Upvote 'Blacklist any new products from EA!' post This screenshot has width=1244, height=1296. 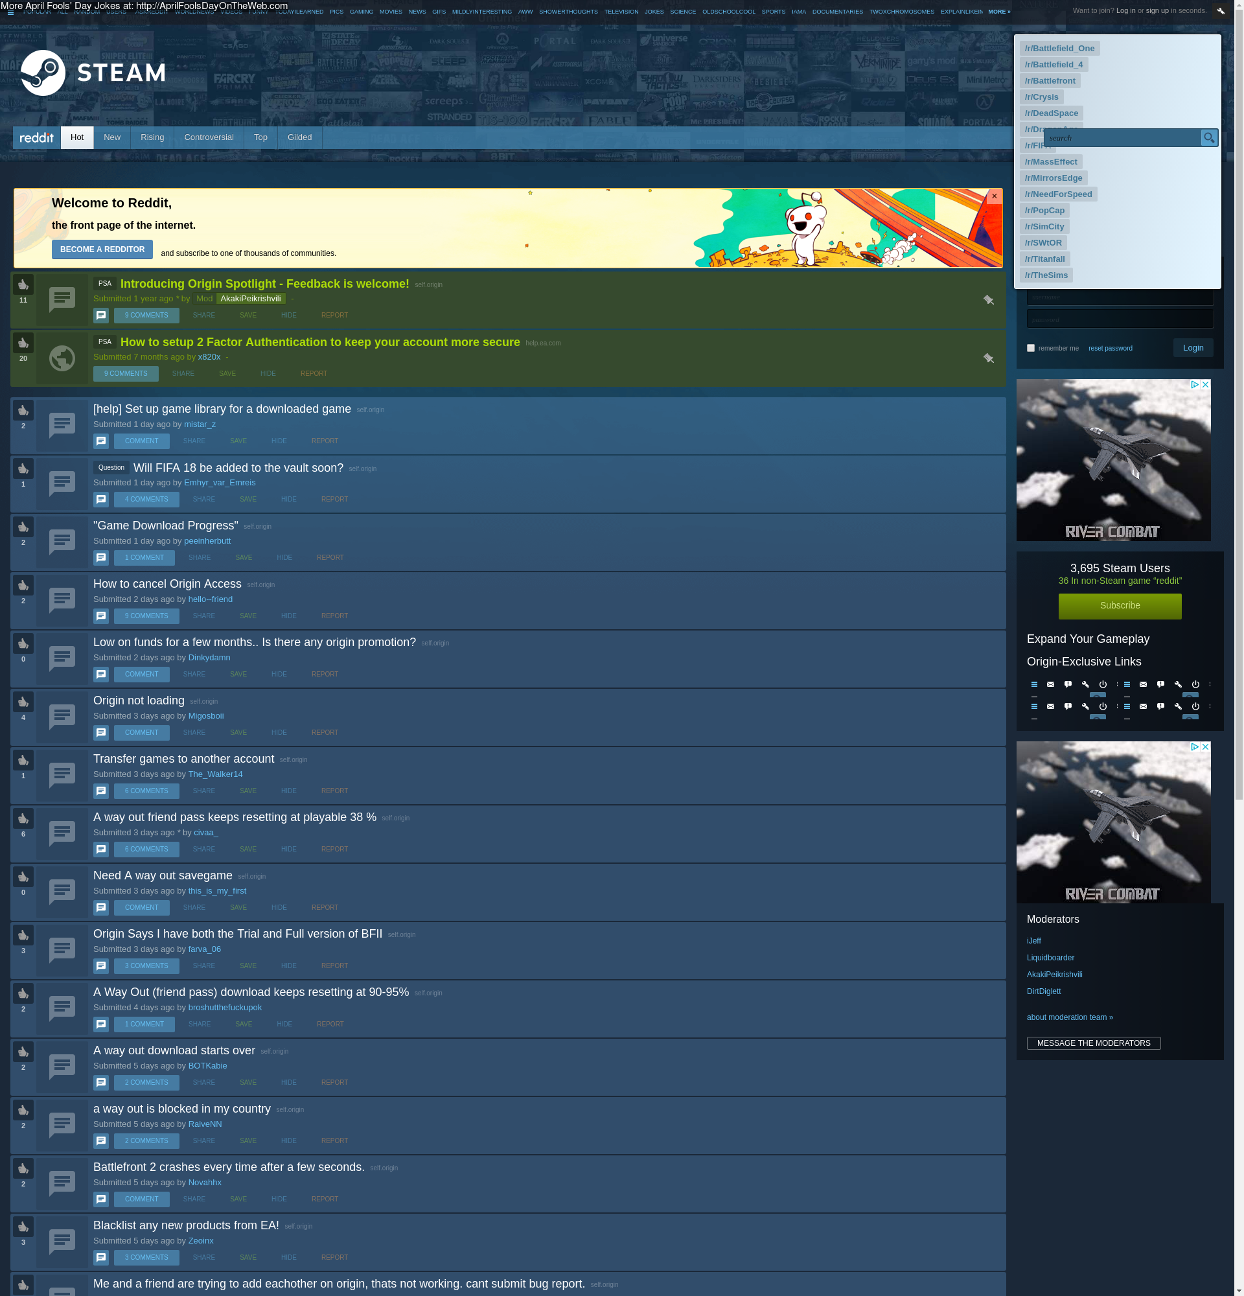tap(23, 1227)
